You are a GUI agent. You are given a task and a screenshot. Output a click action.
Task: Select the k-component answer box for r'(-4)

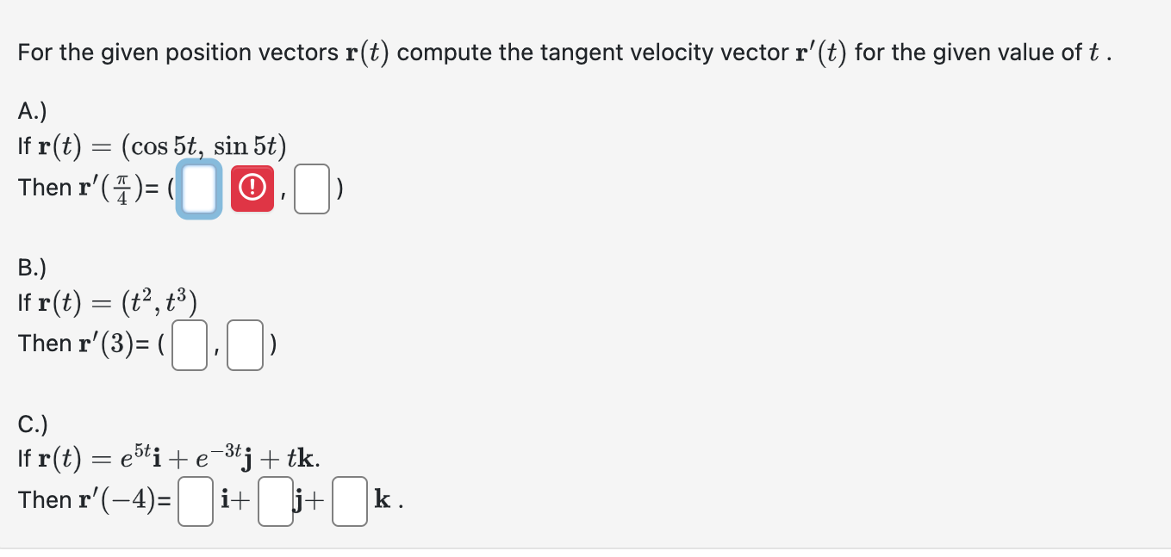(x=348, y=501)
